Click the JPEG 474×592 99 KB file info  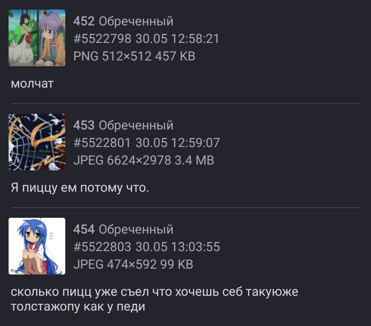(x=133, y=264)
